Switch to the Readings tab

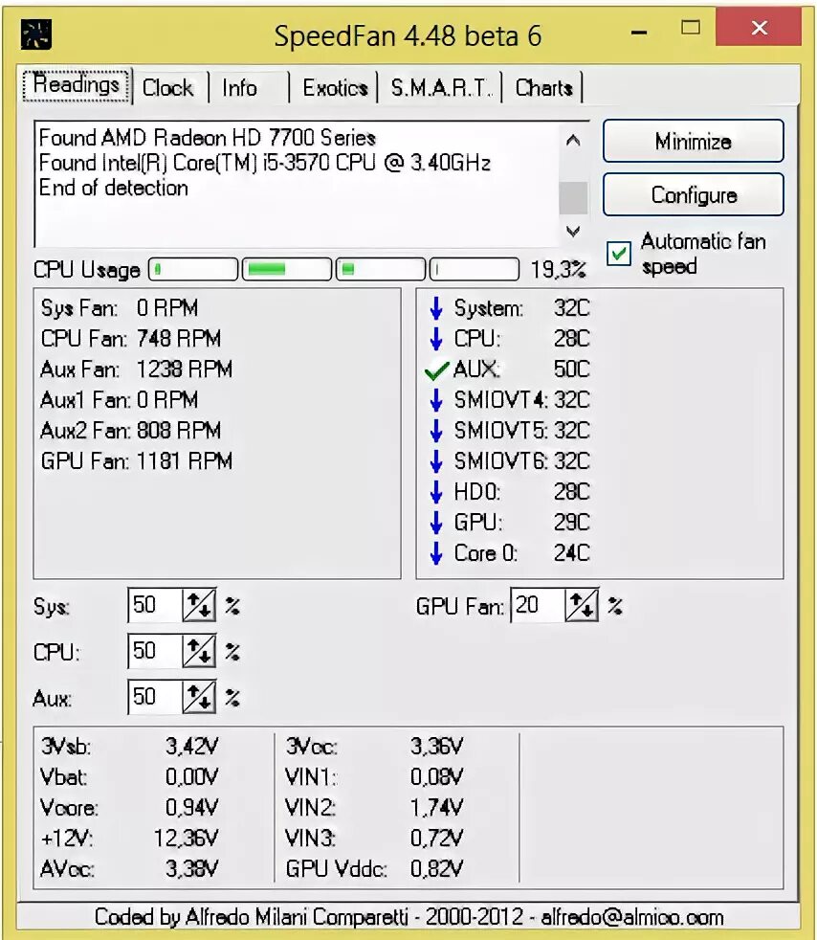77,84
